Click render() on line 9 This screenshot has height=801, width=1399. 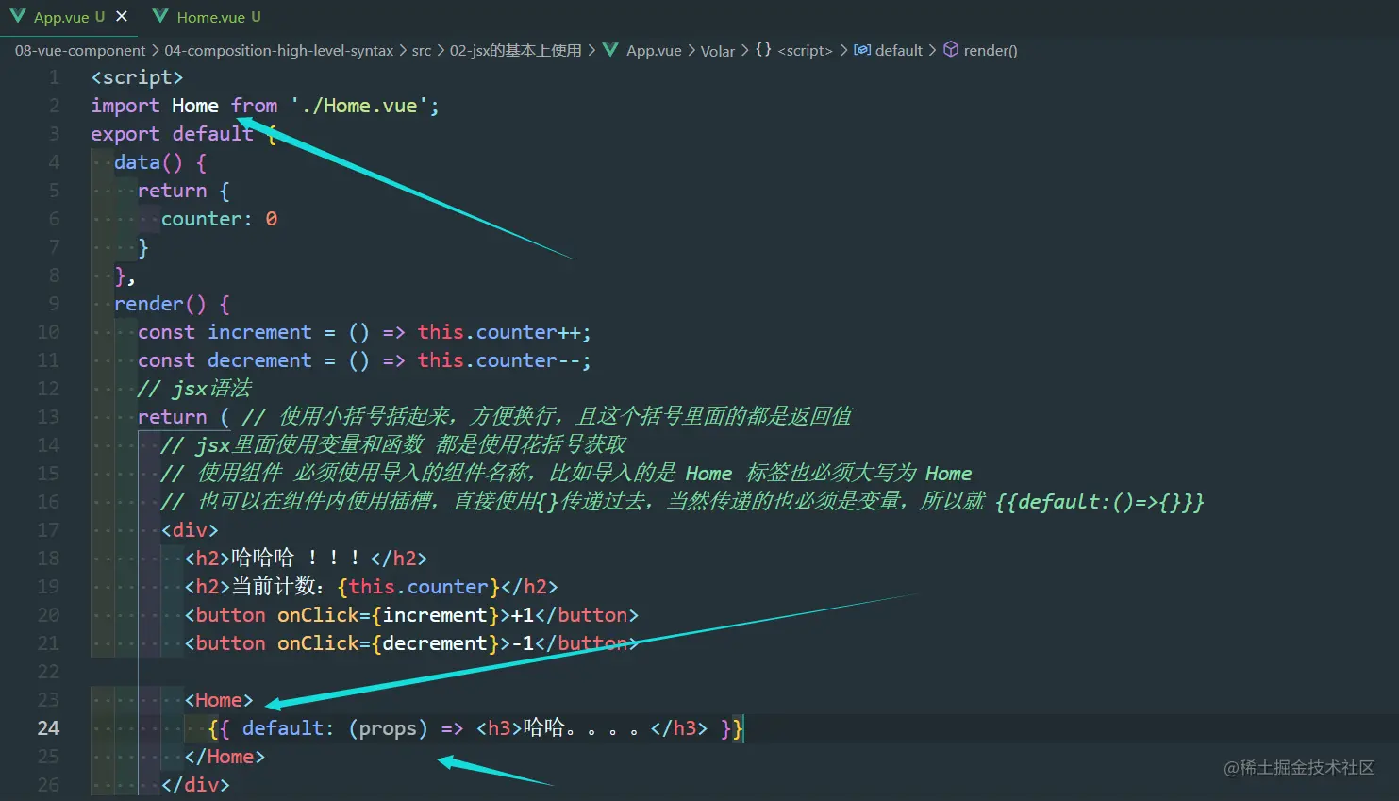point(159,304)
